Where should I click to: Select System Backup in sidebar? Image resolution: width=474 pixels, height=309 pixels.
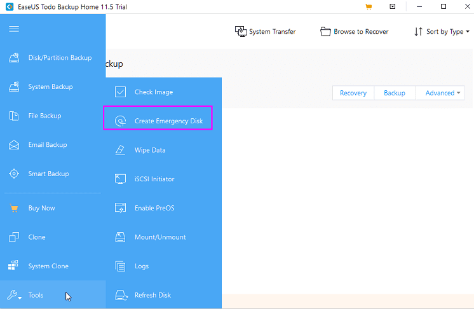coord(50,86)
